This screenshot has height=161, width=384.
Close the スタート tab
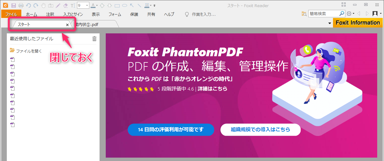coord(67,24)
